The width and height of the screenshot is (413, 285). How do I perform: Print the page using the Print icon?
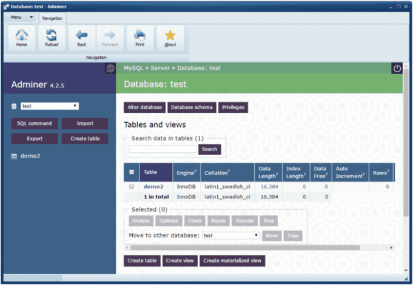[x=140, y=38]
